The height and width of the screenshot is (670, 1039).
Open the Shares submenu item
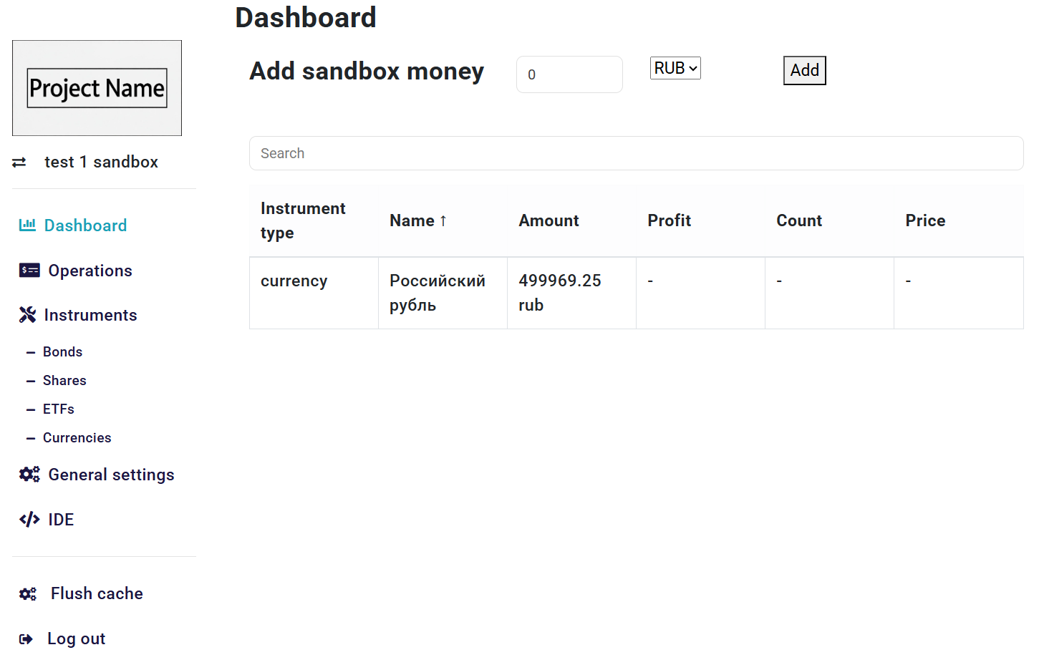(x=64, y=380)
